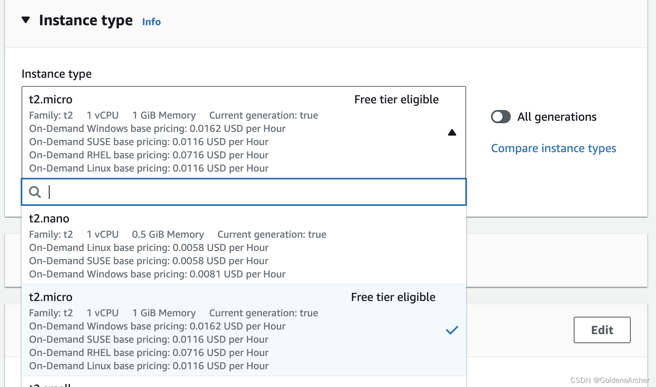Click t2.nano Windows pricing 0.0081 line
The image size is (656, 387).
coord(157,274)
